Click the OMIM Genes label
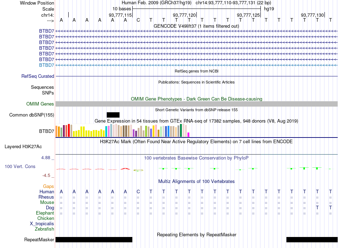 [x=40, y=104]
